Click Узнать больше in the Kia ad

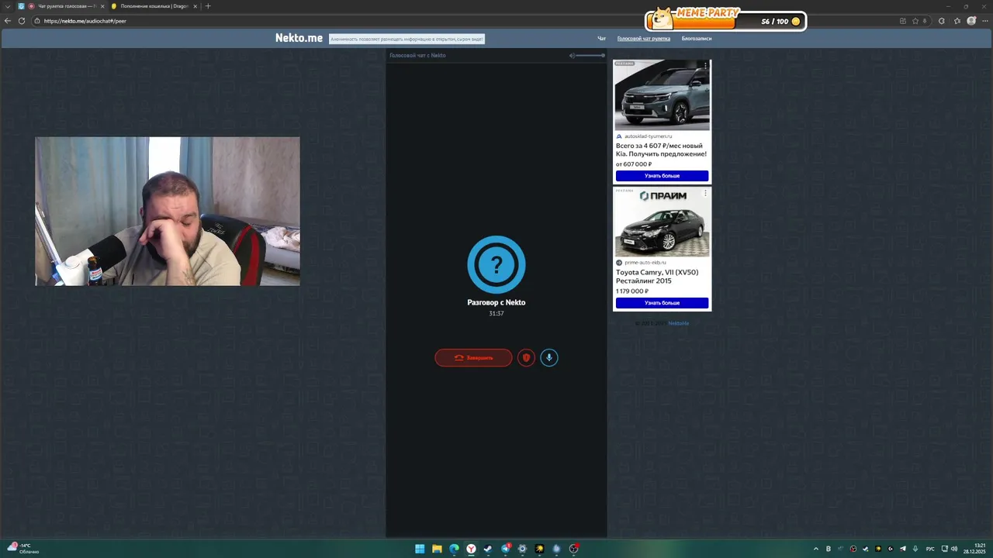tap(662, 176)
